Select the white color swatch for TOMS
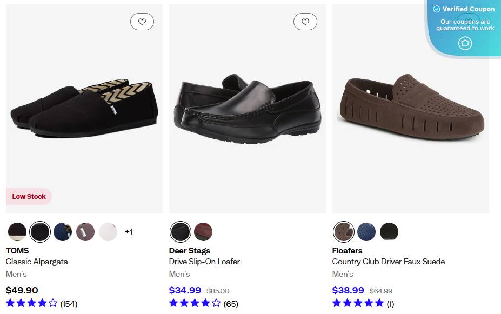This screenshot has height=314, width=501. (x=108, y=231)
